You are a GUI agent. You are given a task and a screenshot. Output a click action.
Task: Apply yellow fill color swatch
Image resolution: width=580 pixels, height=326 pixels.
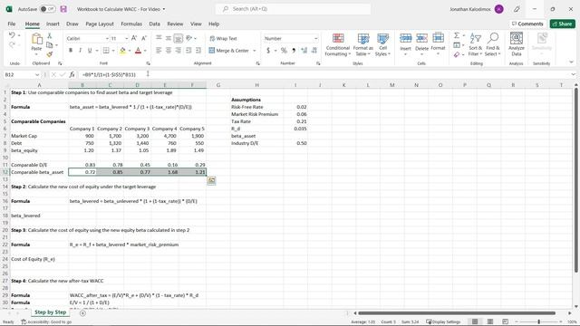pyautogui.click(x=122, y=51)
